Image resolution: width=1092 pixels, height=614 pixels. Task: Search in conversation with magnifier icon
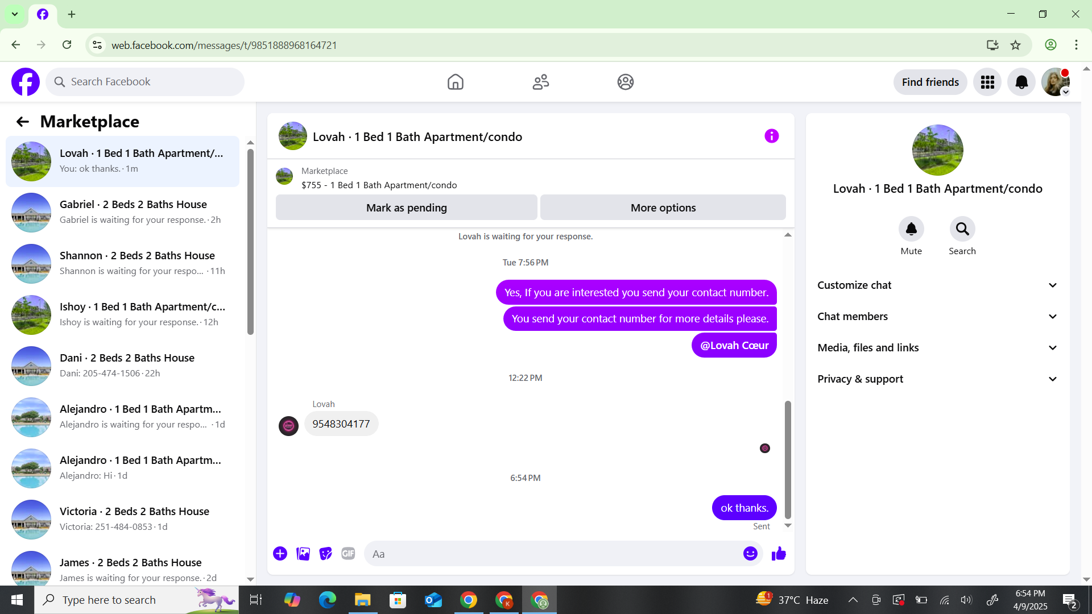click(962, 229)
